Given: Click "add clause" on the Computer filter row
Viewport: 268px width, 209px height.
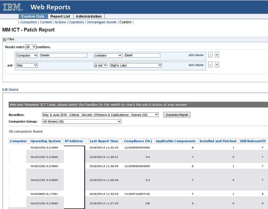Looking at the screenshot, I should point(196,55).
